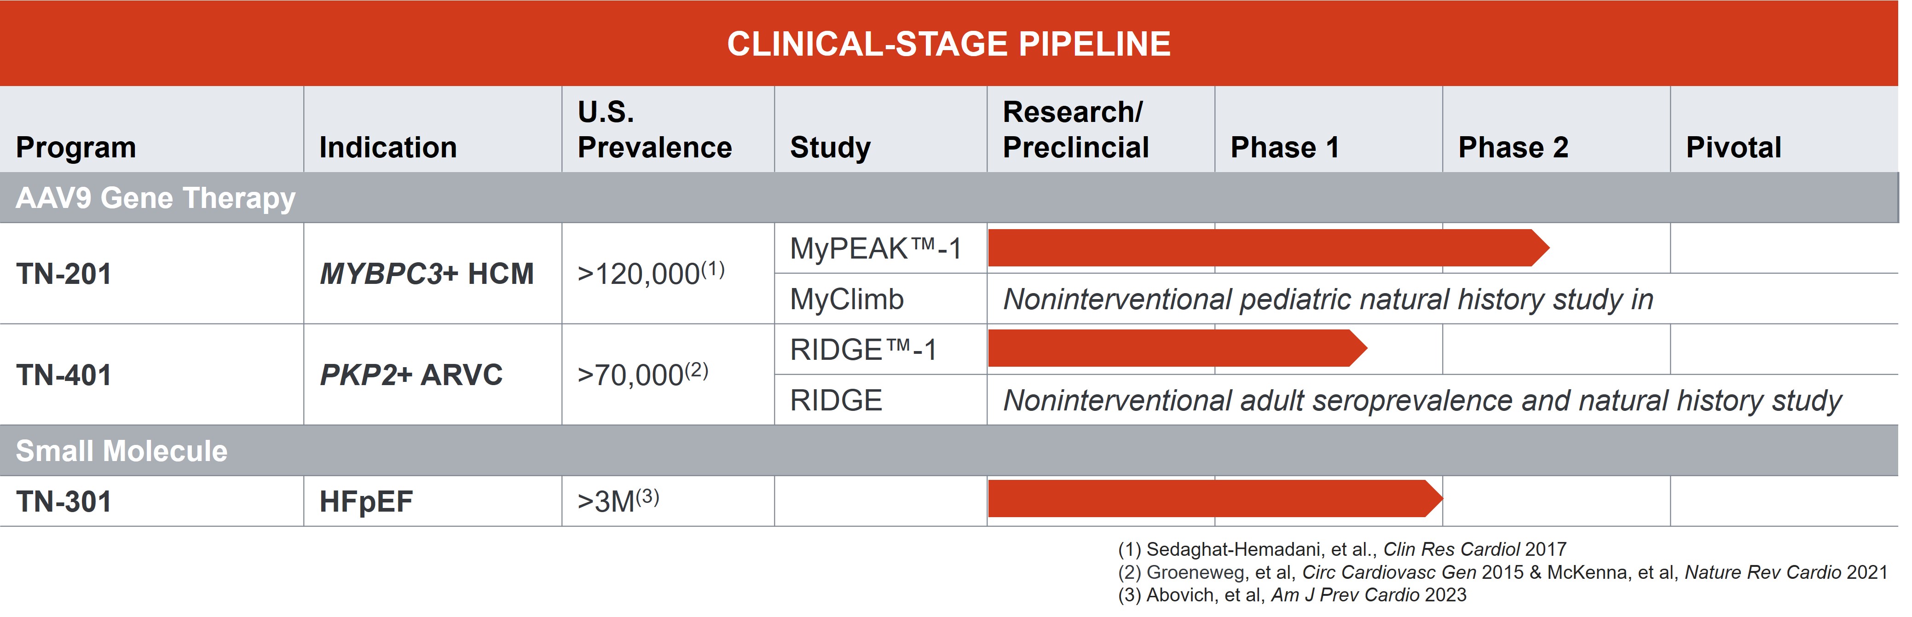Click the TN-301 red progress bar
Image resolution: width=1912 pixels, height=617 pixels.
point(1210,499)
